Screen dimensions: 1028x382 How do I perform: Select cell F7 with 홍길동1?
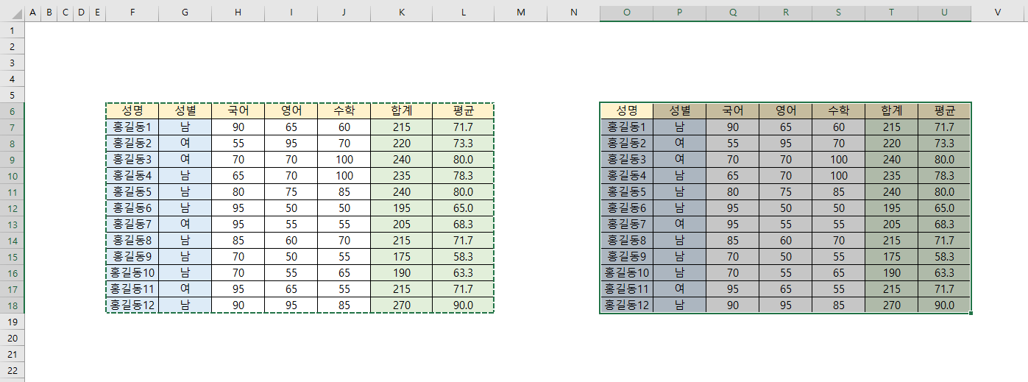132,127
